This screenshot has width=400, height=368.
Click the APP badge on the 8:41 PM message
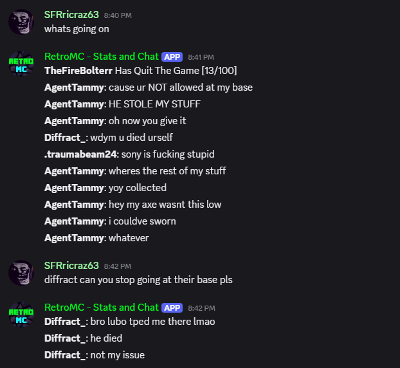coord(172,57)
